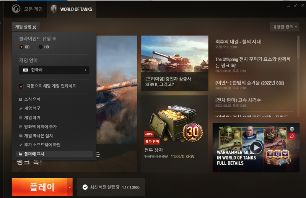The height and width of the screenshot is (198, 306).
Task: Click WoT emblem on Warhammer banner
Action: pyautogui.click(x=292, y=129)
